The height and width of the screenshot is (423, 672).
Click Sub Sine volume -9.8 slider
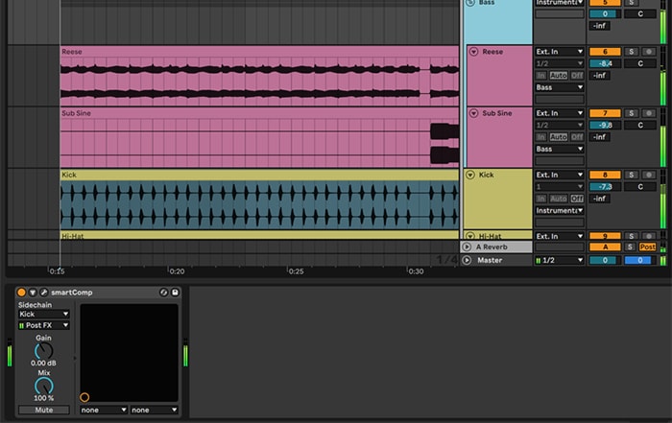605,126
